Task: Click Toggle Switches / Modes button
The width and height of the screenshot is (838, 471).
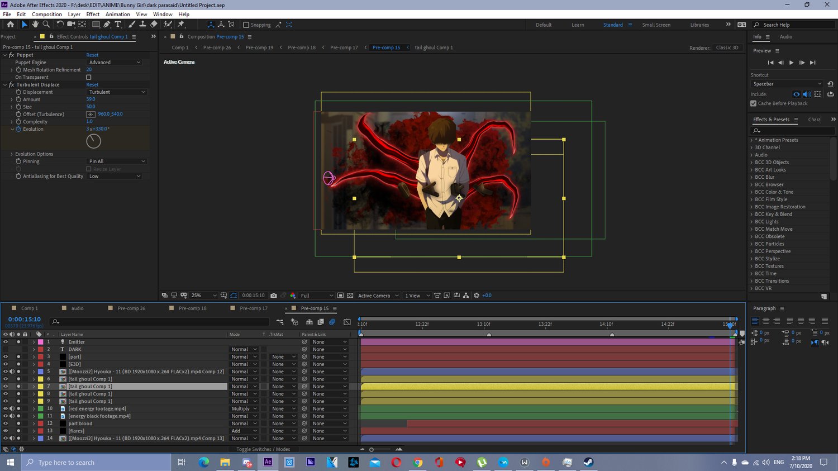Action: pos(263,449)
